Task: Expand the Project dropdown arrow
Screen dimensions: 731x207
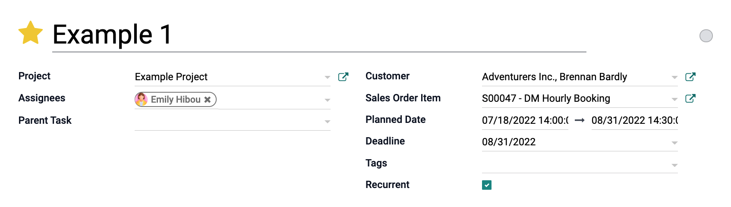Action: click(328, 78)
